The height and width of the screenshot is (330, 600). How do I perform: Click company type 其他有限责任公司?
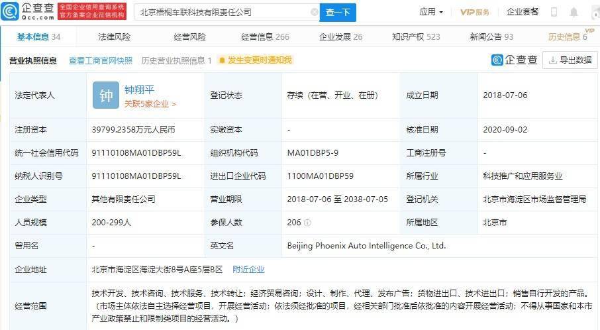tap(123, 199)
